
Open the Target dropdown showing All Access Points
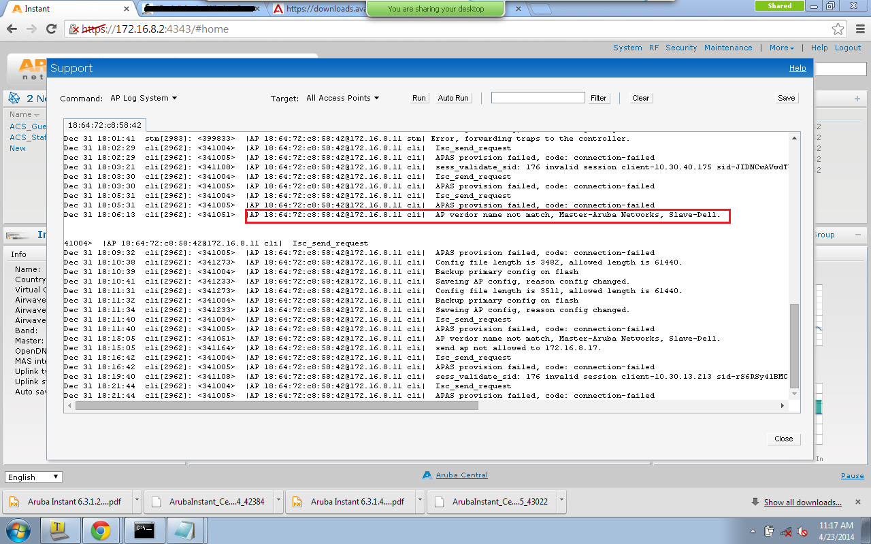pyautogui.click(x=342, y=98)
